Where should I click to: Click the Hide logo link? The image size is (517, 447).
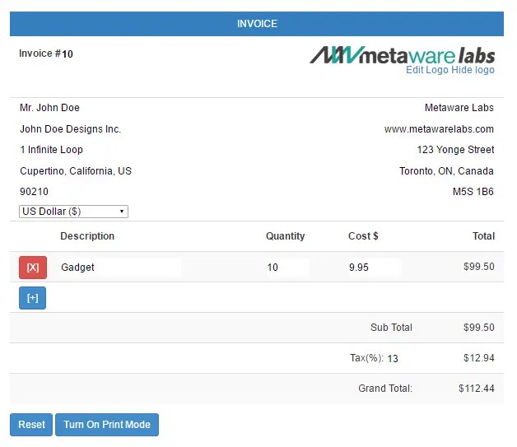click(473, 70)
